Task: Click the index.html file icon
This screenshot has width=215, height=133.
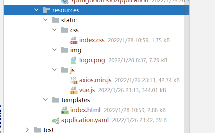Action: (x=65, y=110)
